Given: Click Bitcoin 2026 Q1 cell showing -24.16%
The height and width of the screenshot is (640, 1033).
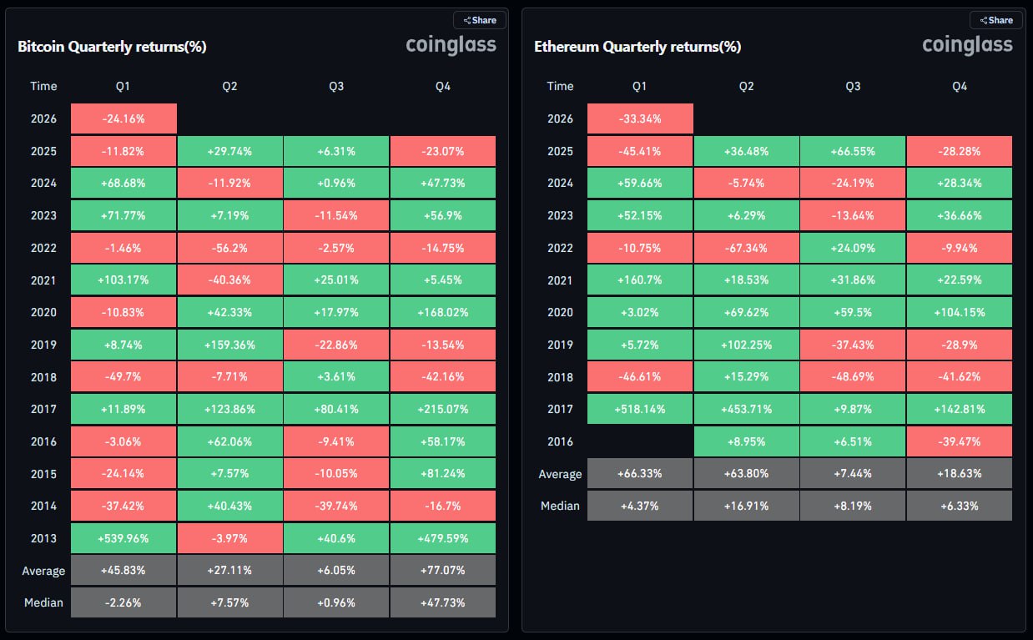Looking at the screenshot, I should [x=123, y=118].
